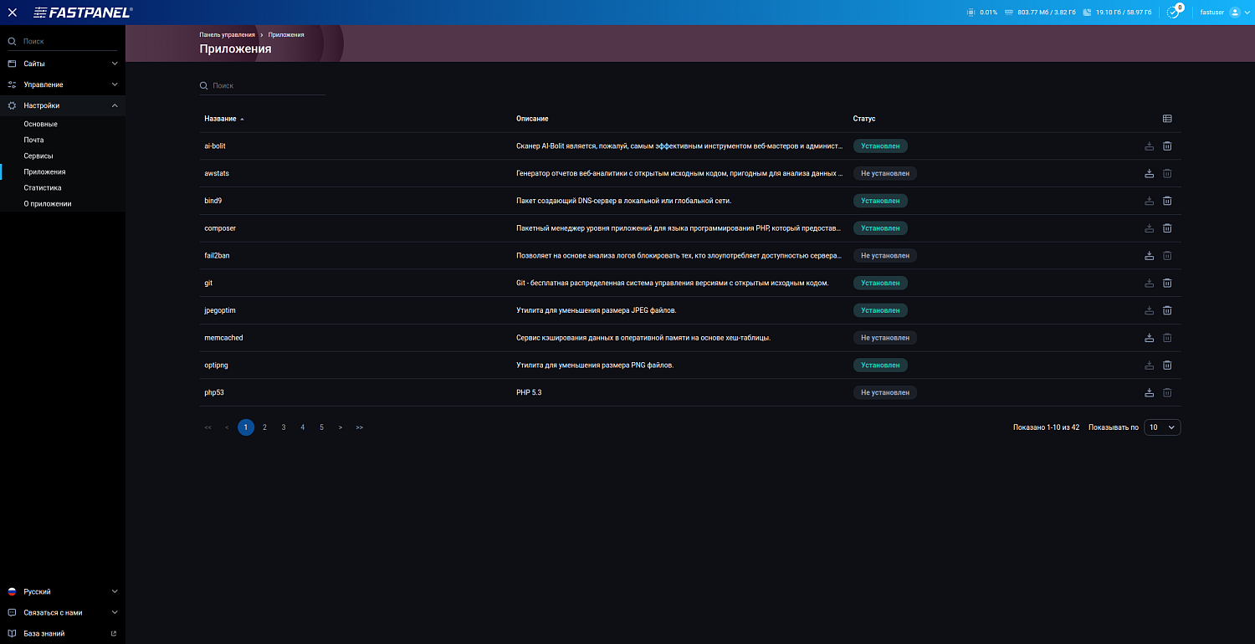This screenshot has width=1255, height=644.
Task: Click the dimmed install icon for ai-bolit
Action: tap(1149, 146)
